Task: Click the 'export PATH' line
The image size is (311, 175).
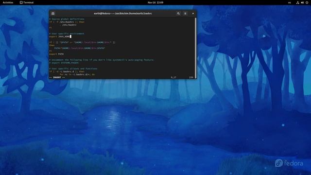Action: pyautogui.click(x=56, y=54)
